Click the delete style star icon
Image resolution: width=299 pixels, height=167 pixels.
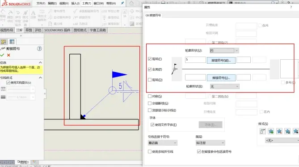(x=279, y=131)
